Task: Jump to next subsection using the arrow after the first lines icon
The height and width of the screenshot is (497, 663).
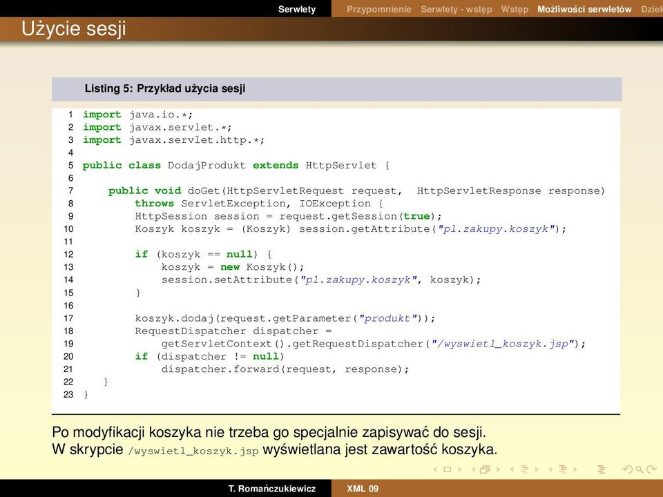Action: (537, 469)
